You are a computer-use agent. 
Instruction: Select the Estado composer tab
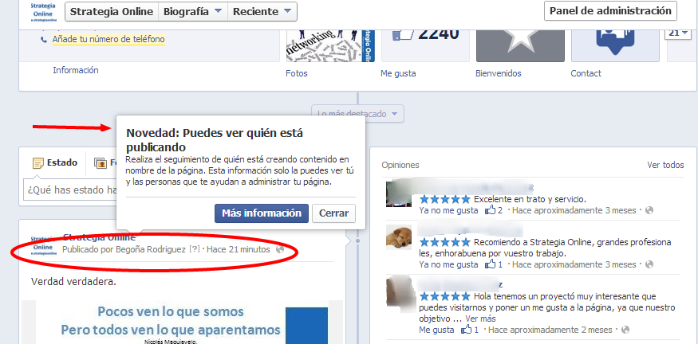tap(55, 163)
